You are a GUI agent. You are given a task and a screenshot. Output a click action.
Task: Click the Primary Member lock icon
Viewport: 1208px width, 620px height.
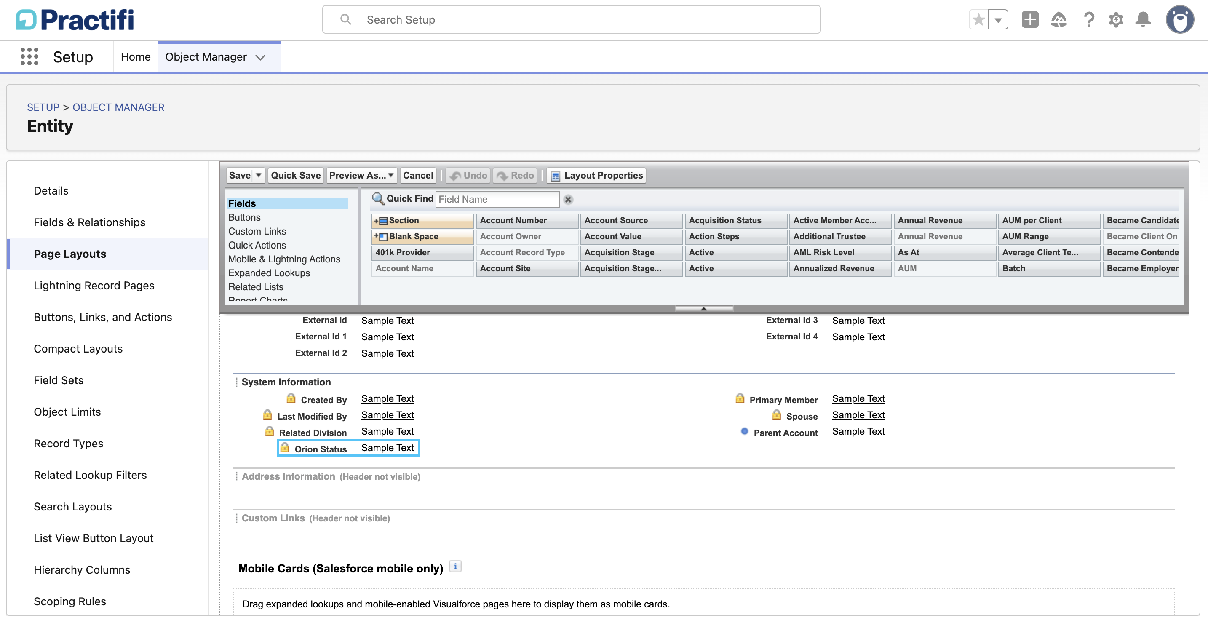[x=740, y=398]
